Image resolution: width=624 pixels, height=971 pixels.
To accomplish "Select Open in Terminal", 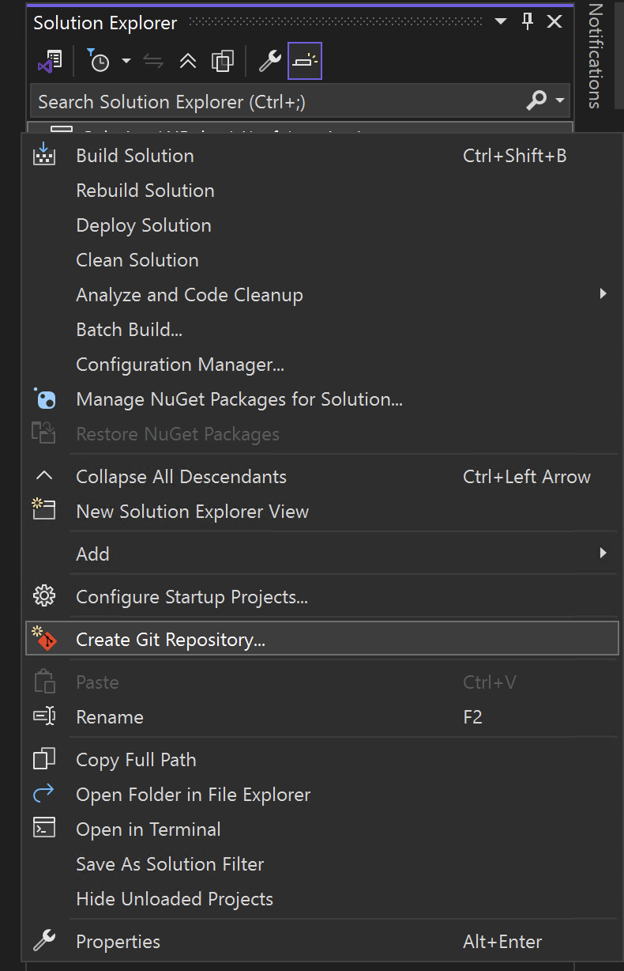I will pos(148,829).
